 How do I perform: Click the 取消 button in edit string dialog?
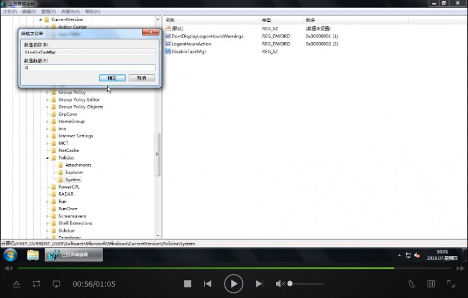142,78
